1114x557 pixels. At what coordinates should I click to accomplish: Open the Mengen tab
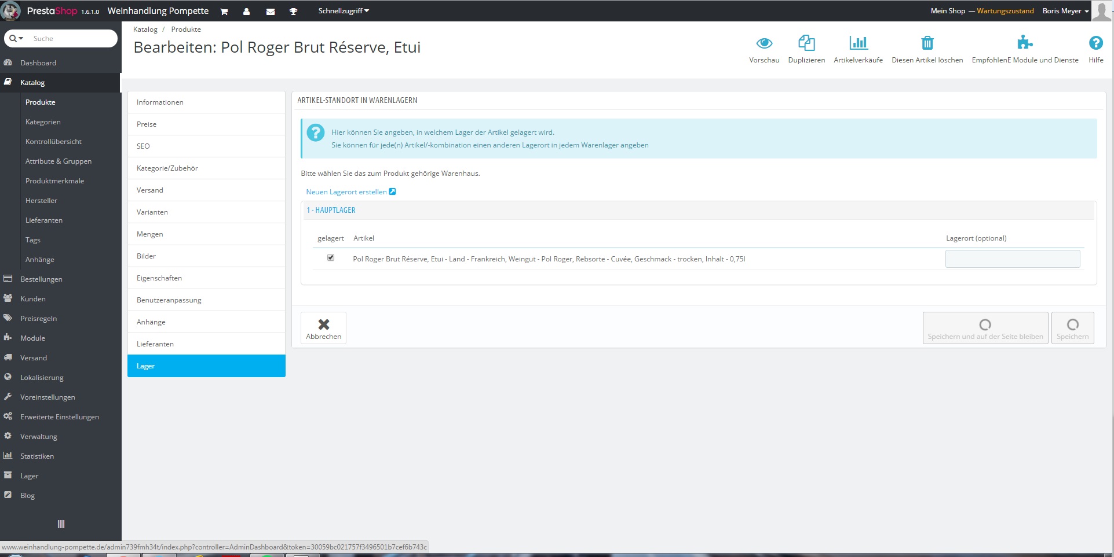[x=206, y=234]
